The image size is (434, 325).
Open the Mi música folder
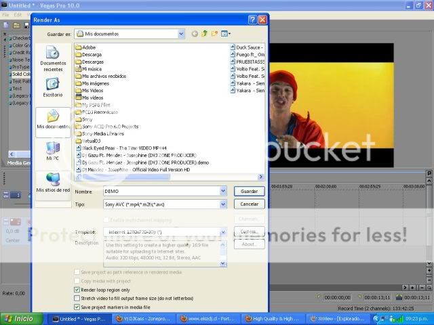point(89,69)
